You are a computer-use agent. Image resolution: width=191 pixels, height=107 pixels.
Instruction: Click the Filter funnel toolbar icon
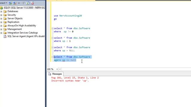pyautogui.click(x=23, y=3)
